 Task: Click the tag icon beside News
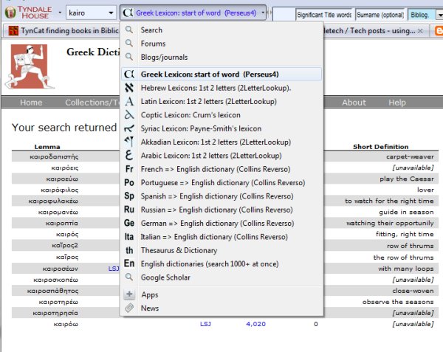(129, 308)
